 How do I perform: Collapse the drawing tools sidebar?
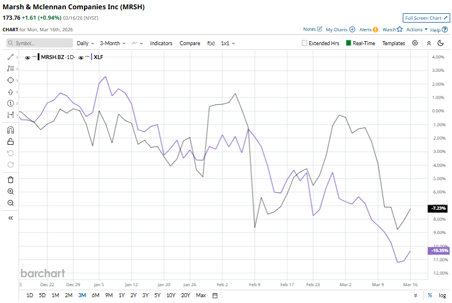10,218
